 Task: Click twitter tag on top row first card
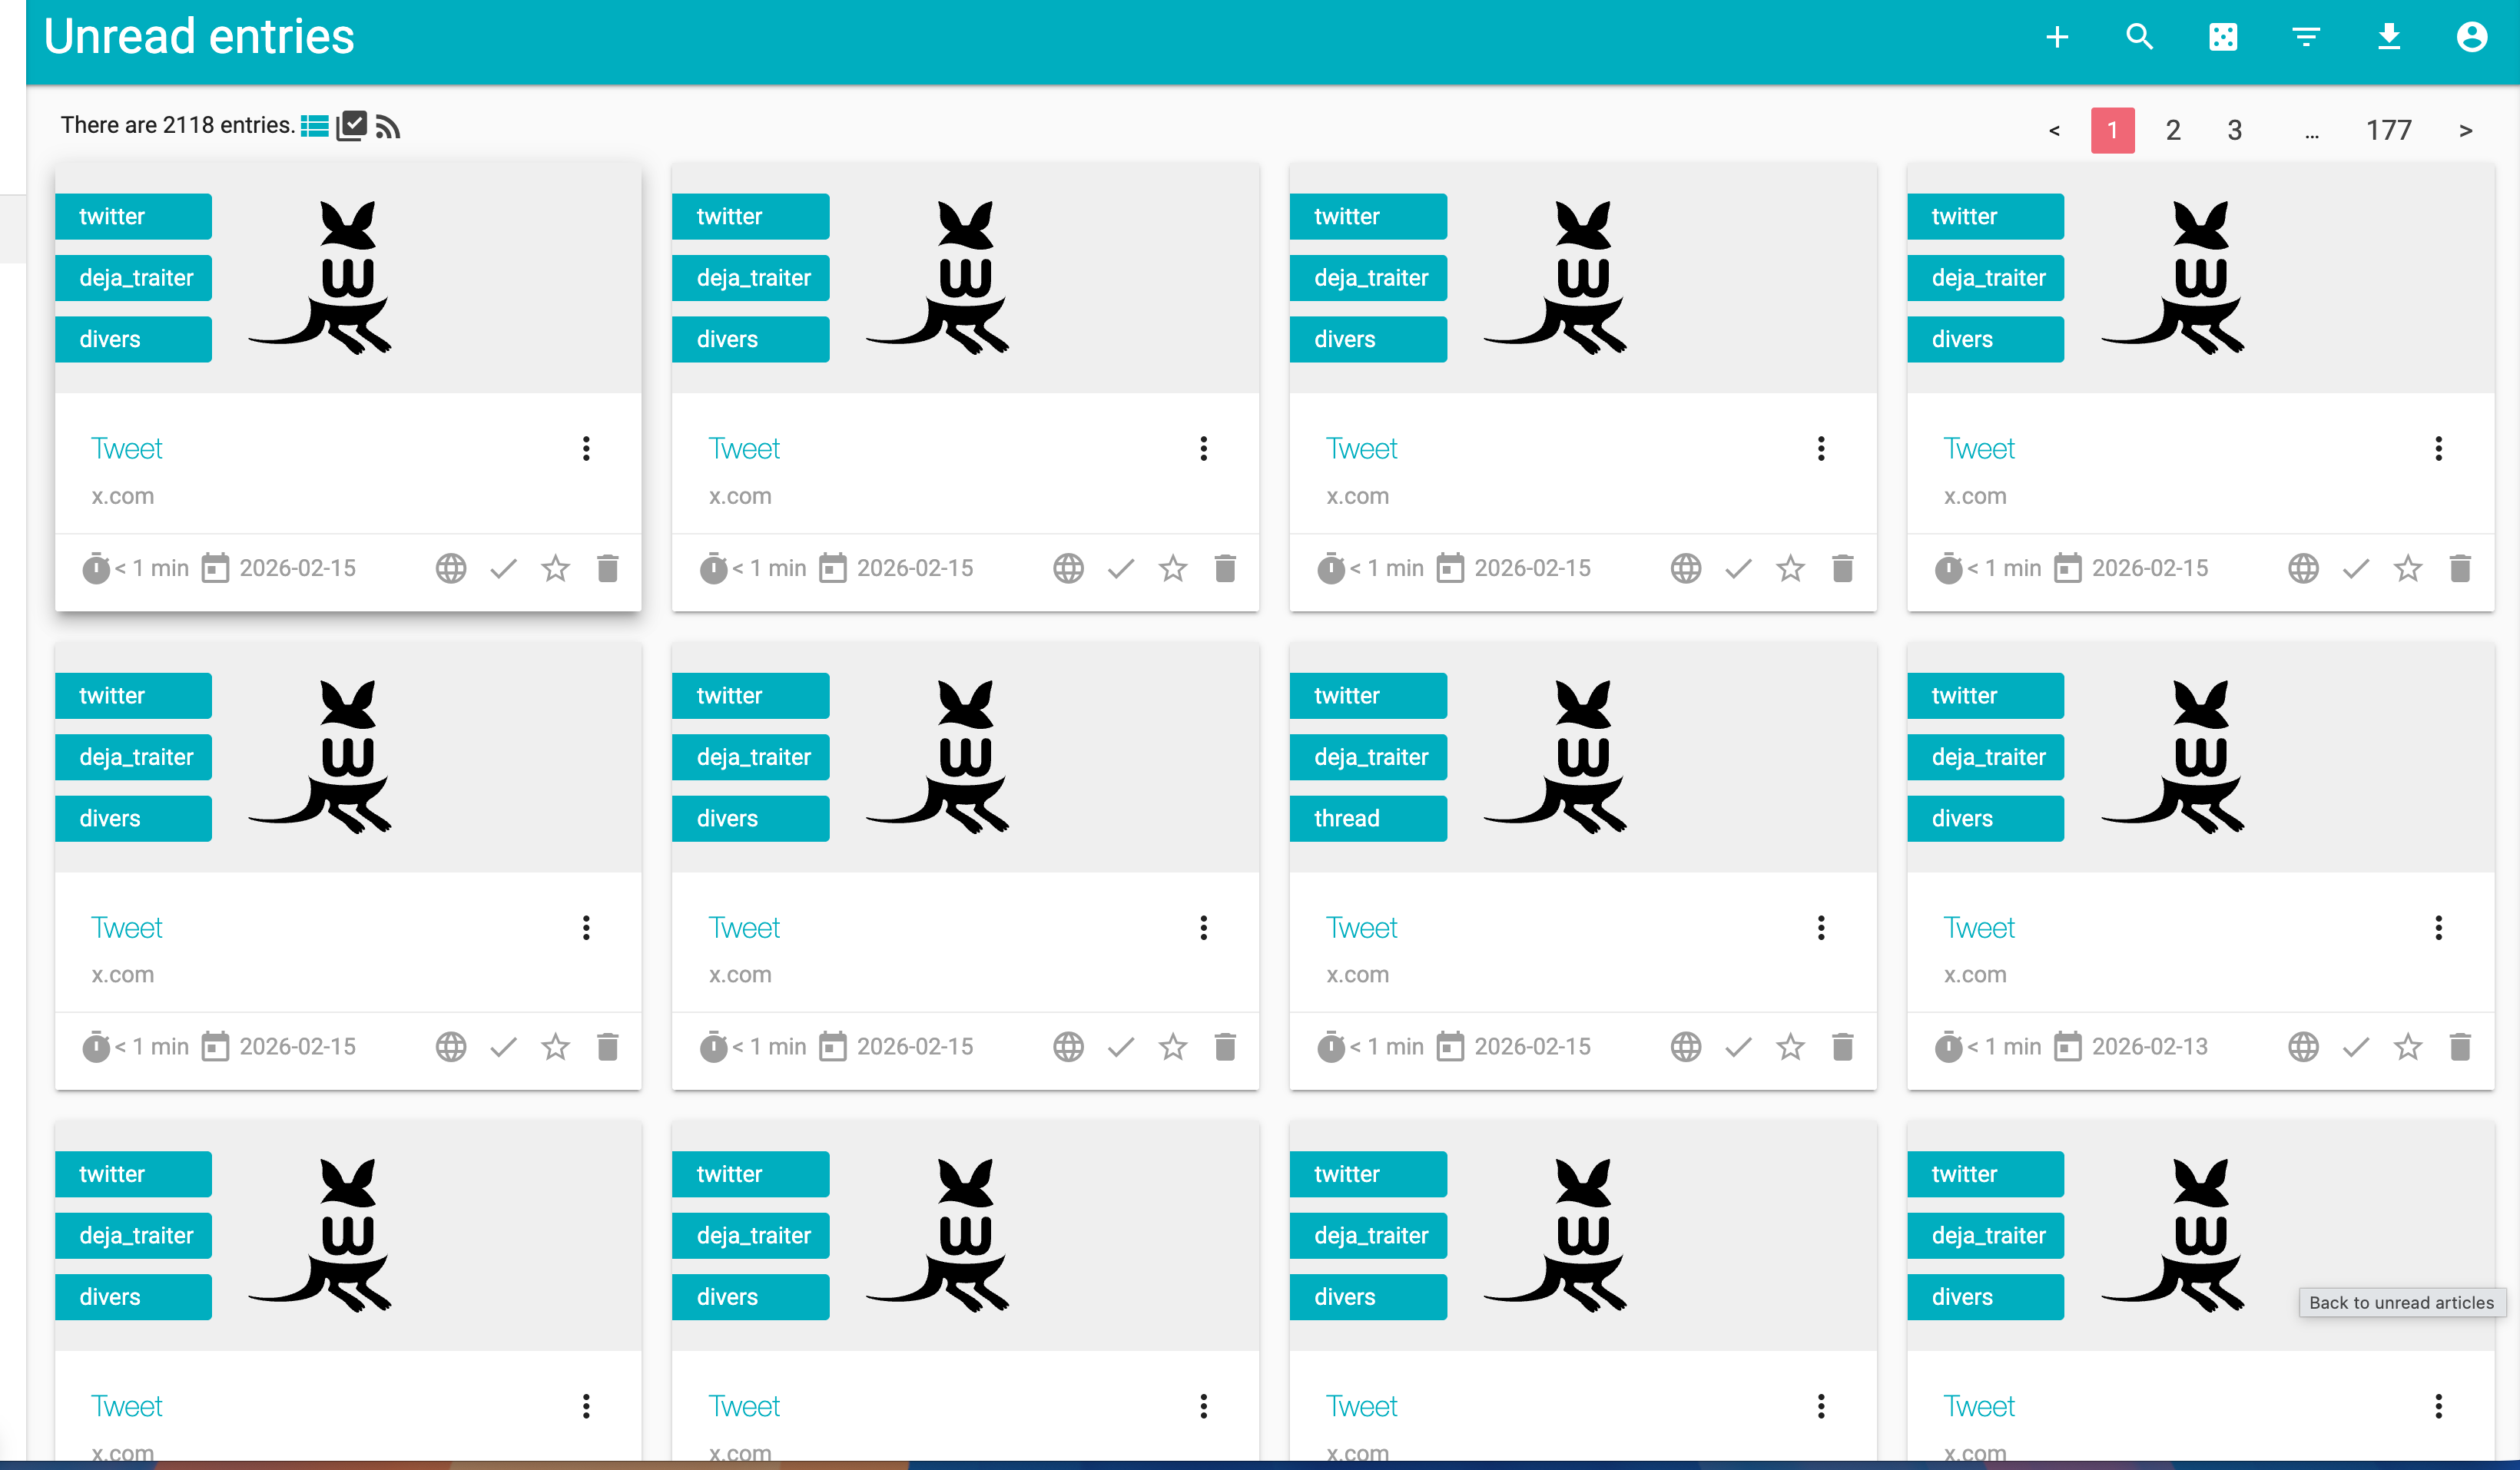tap(133, 217)
